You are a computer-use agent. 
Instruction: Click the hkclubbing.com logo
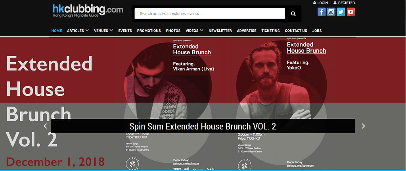click(88, 11)
